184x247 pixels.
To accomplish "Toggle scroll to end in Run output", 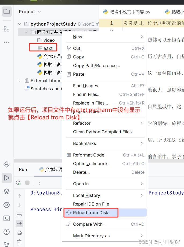I will click(x=19, y=224).
